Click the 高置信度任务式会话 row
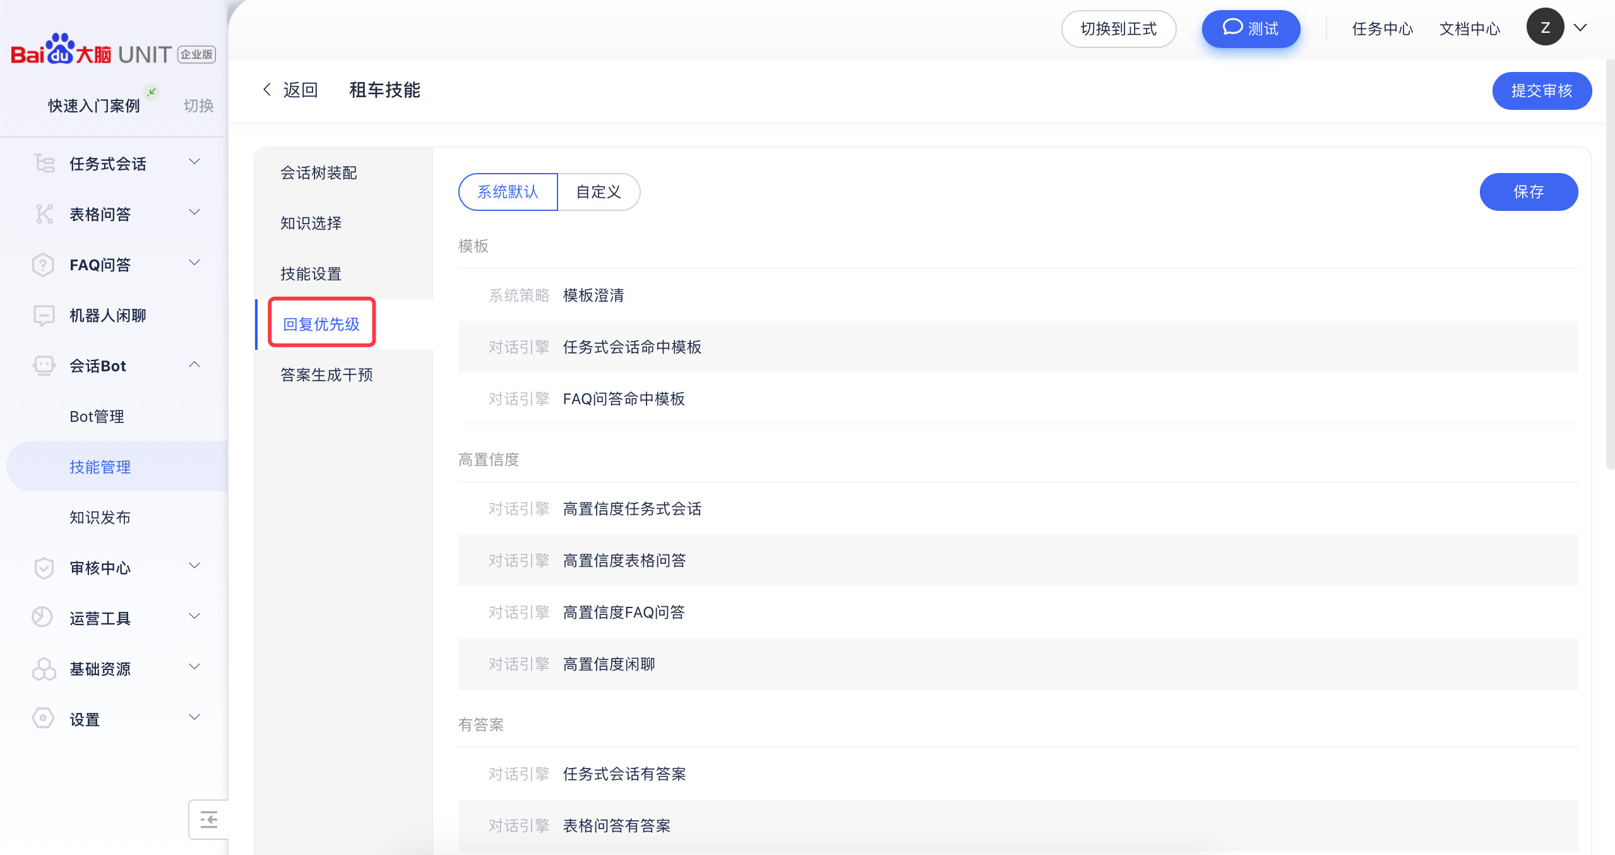Viewport: 1615px width, 855px height. point(1018,509)
